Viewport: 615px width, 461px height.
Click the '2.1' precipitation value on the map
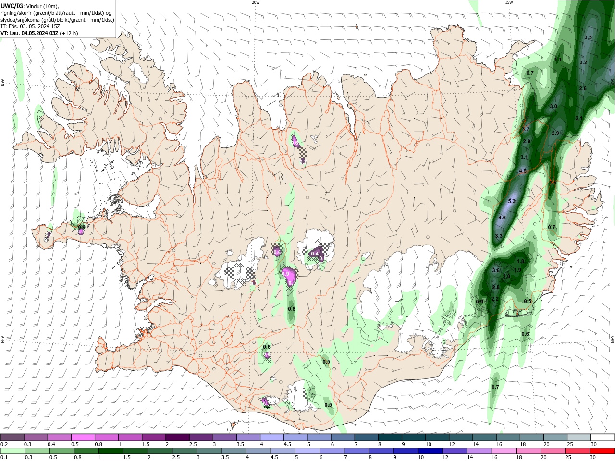coord(579,118)
